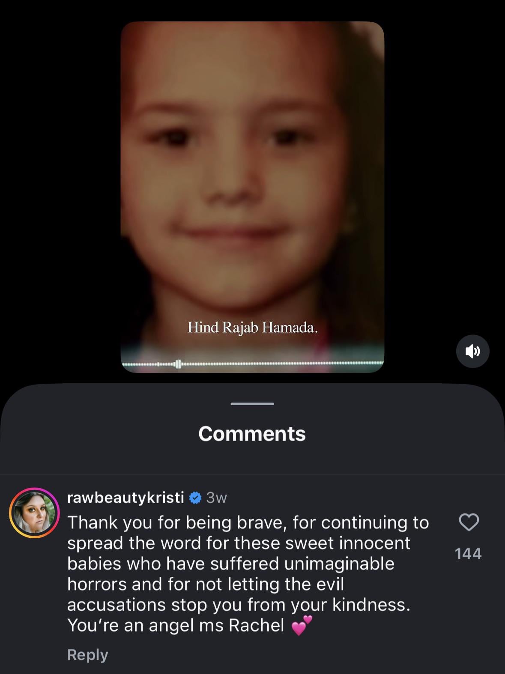Click the Comments header title
This screenshot has width=505, height=674.
[x=252, y=434]
